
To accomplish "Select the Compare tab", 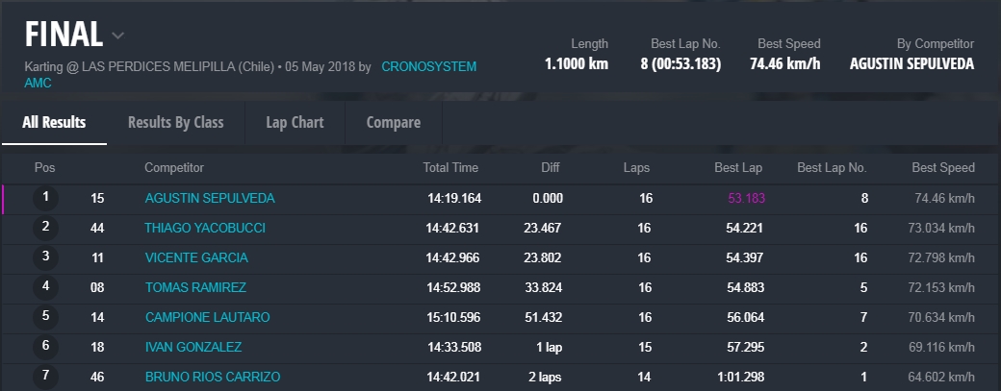I will click(x=393, y=122).
